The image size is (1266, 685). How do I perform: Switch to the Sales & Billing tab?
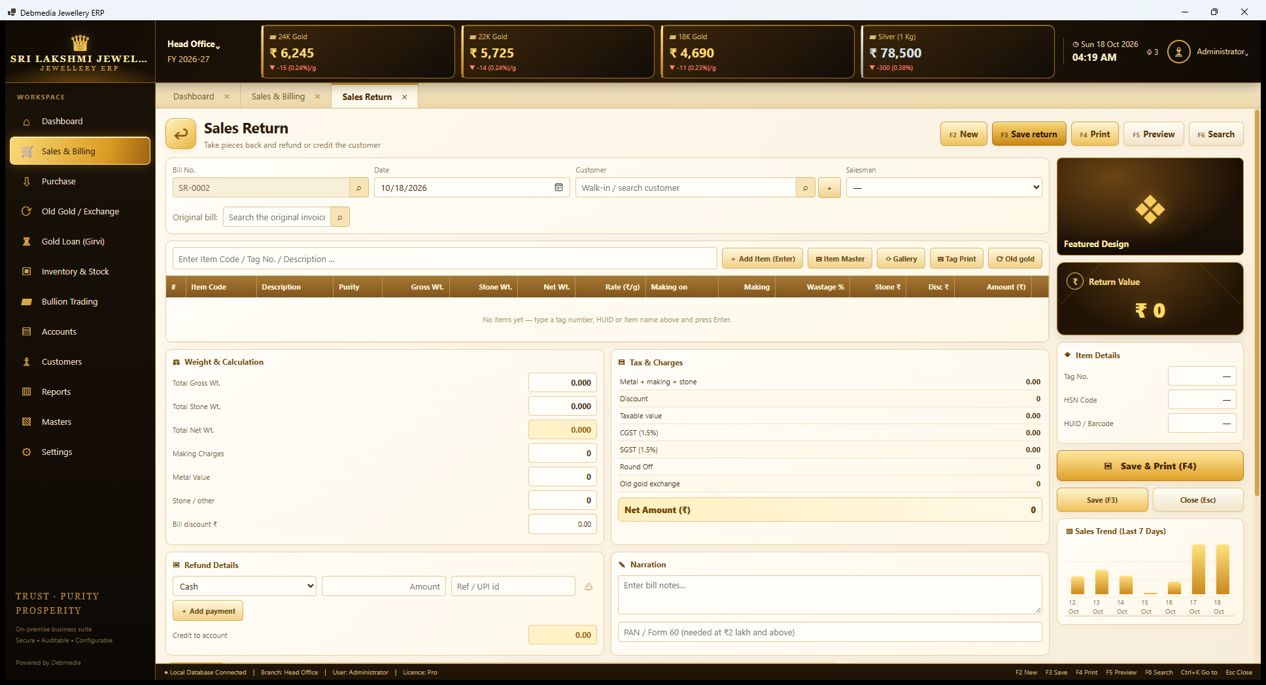278,96
